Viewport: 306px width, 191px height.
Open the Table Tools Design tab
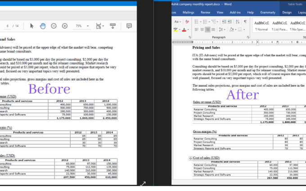tap(287, 13)
